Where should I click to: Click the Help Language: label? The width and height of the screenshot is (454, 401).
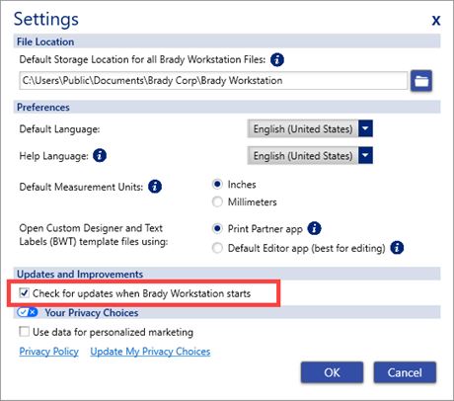point(53,156)
